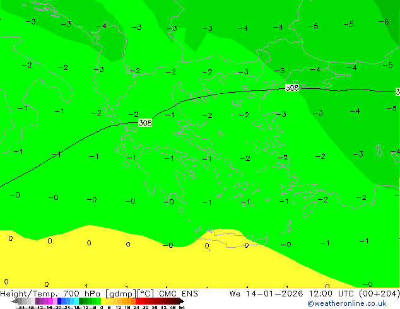Select the dark purple swatch in the color scale
Image resolution: width=400 pixels, height=309 pixels.
[37, 301]
